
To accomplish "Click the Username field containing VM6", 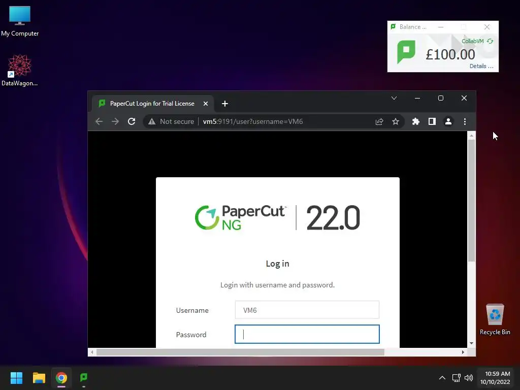I will [307, 310].
